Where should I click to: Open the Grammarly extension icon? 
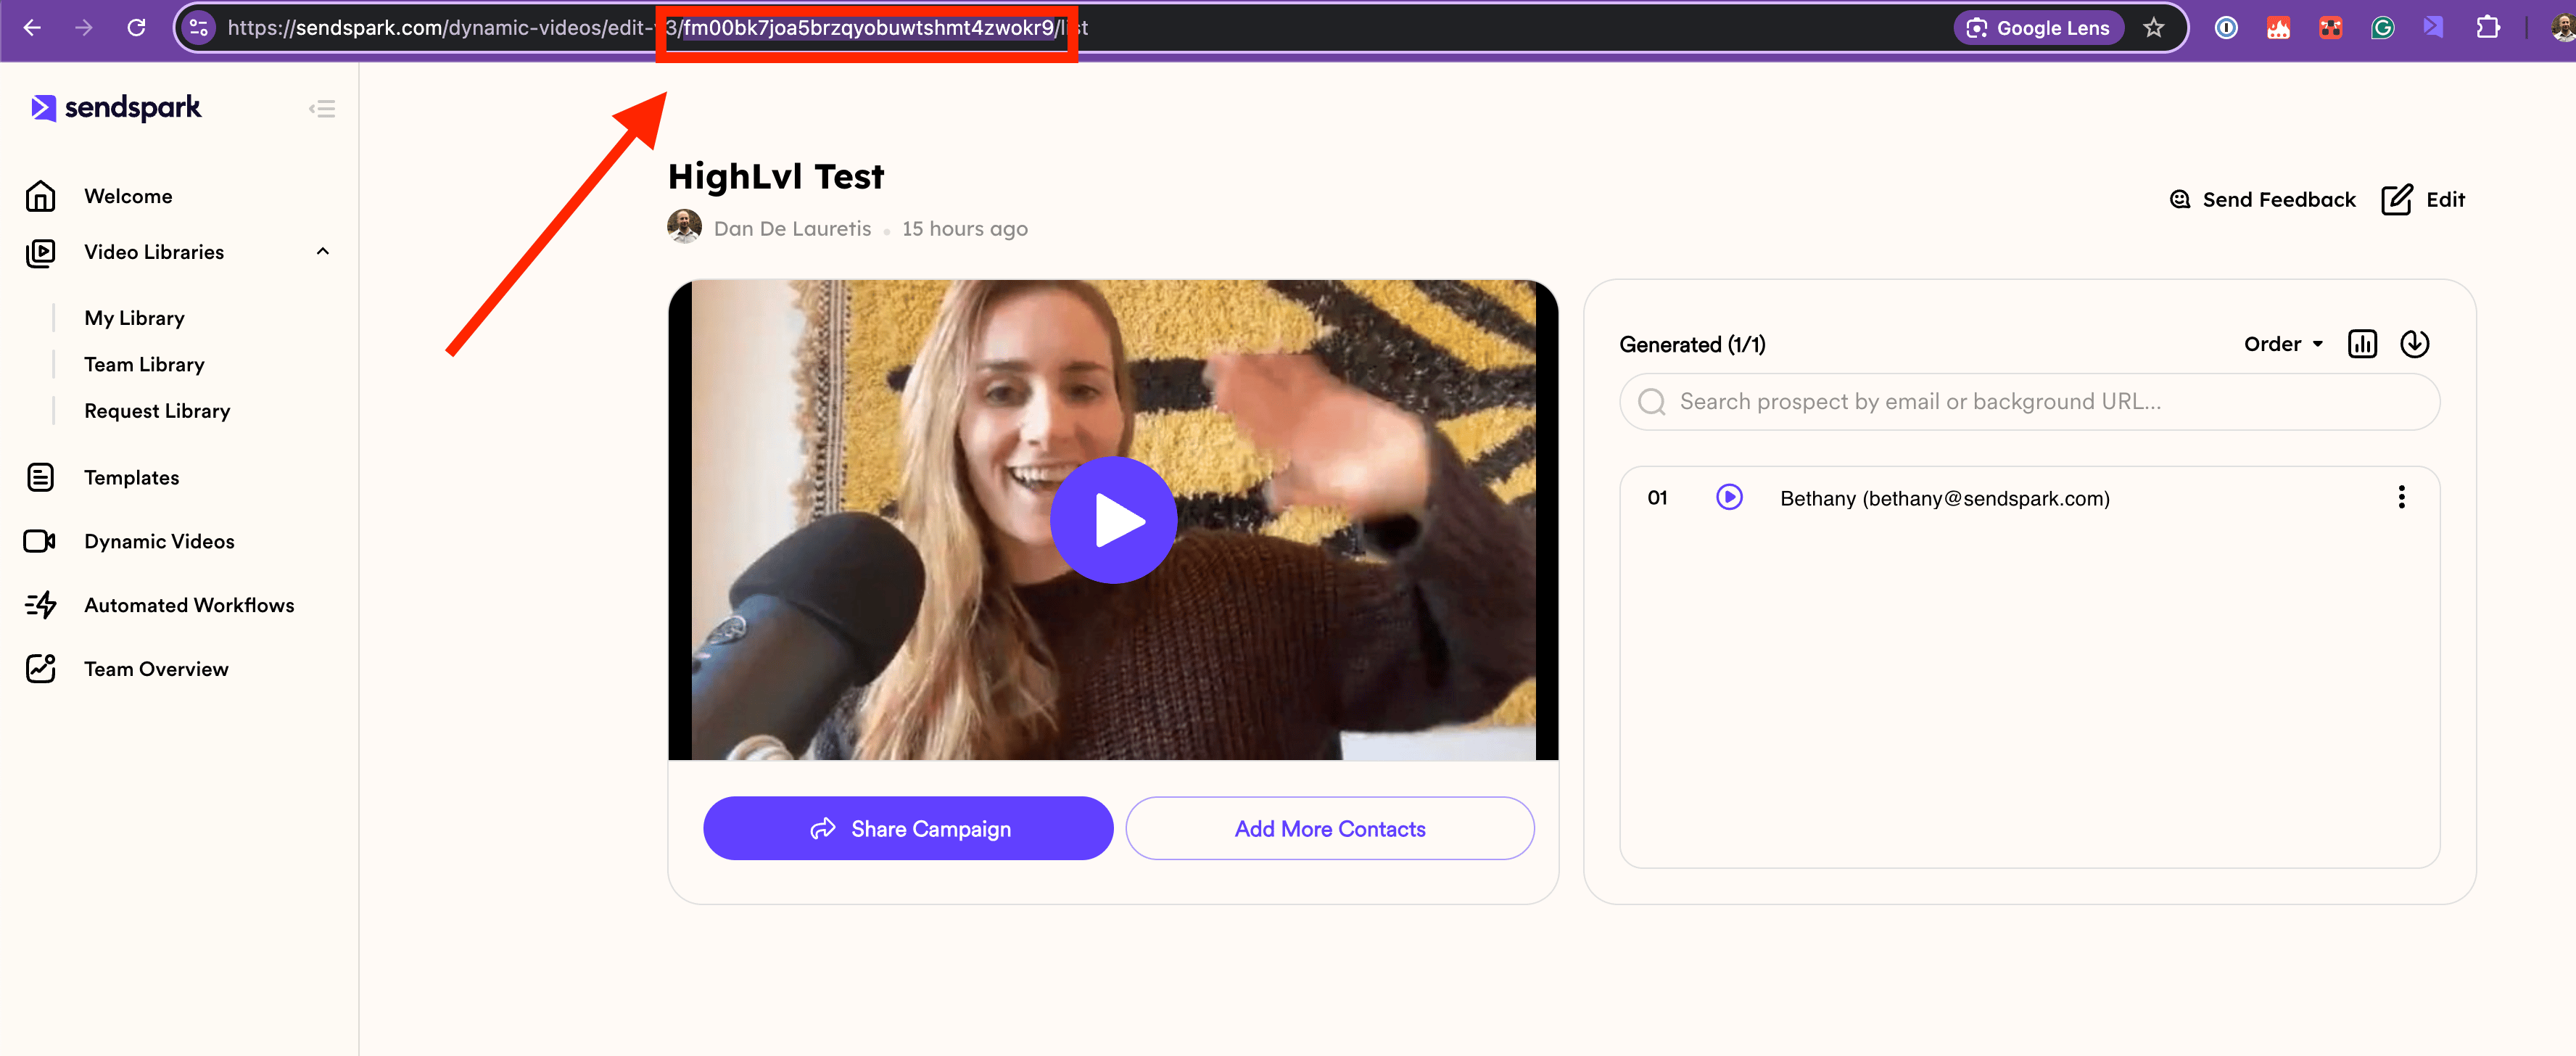[x=2382, y=28]
